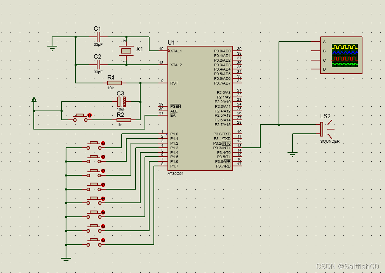The height and width of the screenshot is (273, 385).
Task: Click oscilloscope channel C terminal
Action: click(316, 60)
